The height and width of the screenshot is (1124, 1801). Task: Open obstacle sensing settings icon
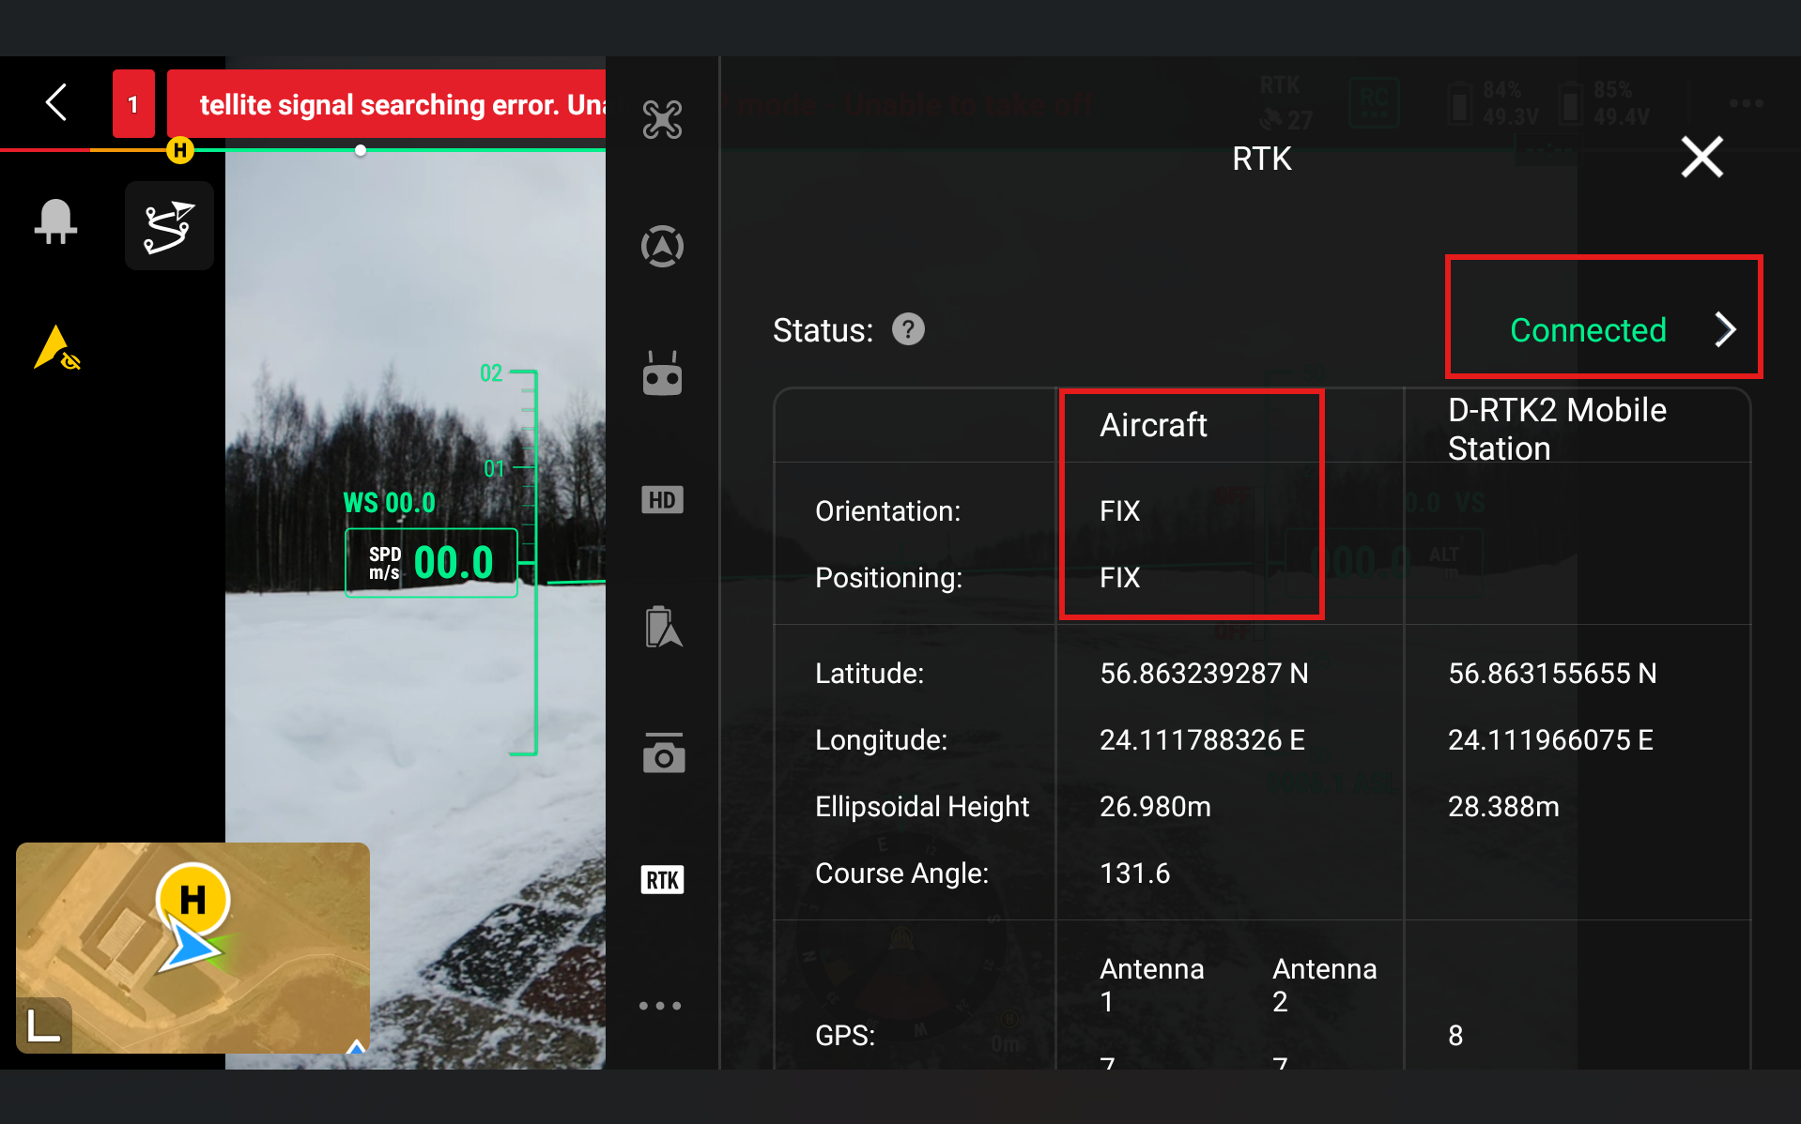click(662, 247)
